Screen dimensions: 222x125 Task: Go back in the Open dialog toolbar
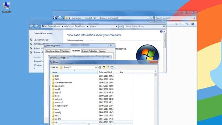[x=100, y=67]
